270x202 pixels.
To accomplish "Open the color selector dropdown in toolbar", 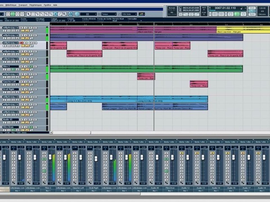I will coord(142,14).
